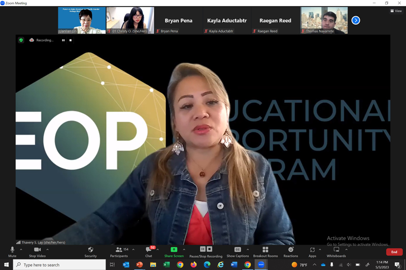Select Bryan Pena participant tile
The image size is (406, 270).
[x=179, y=20]
